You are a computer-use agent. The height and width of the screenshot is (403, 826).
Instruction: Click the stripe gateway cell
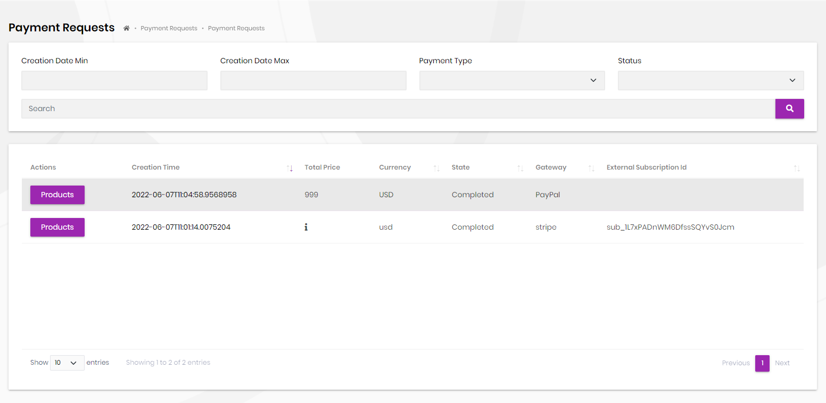click(546, 227)
